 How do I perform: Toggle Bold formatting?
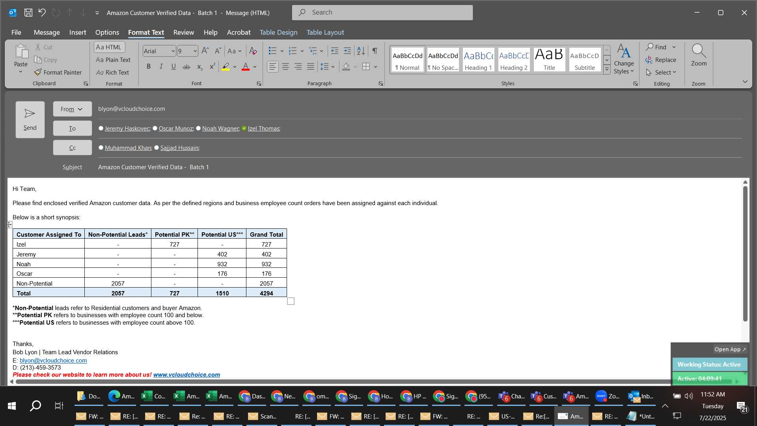(x=149, y=67)
